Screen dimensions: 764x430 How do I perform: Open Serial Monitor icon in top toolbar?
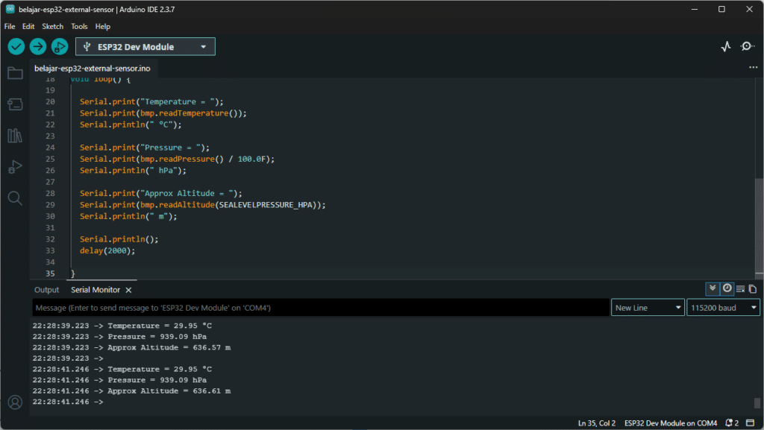tap(747, 47)
